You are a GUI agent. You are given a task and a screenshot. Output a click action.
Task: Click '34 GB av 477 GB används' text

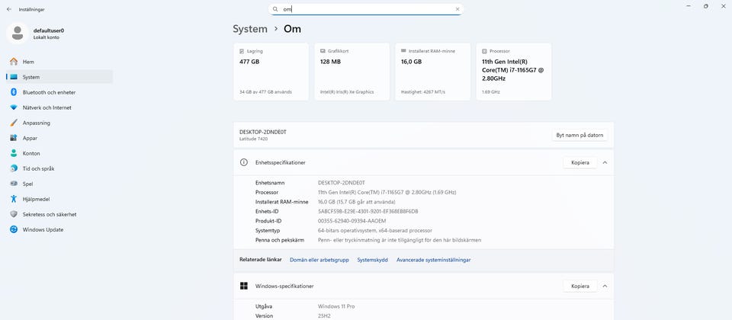click(265, 92)
